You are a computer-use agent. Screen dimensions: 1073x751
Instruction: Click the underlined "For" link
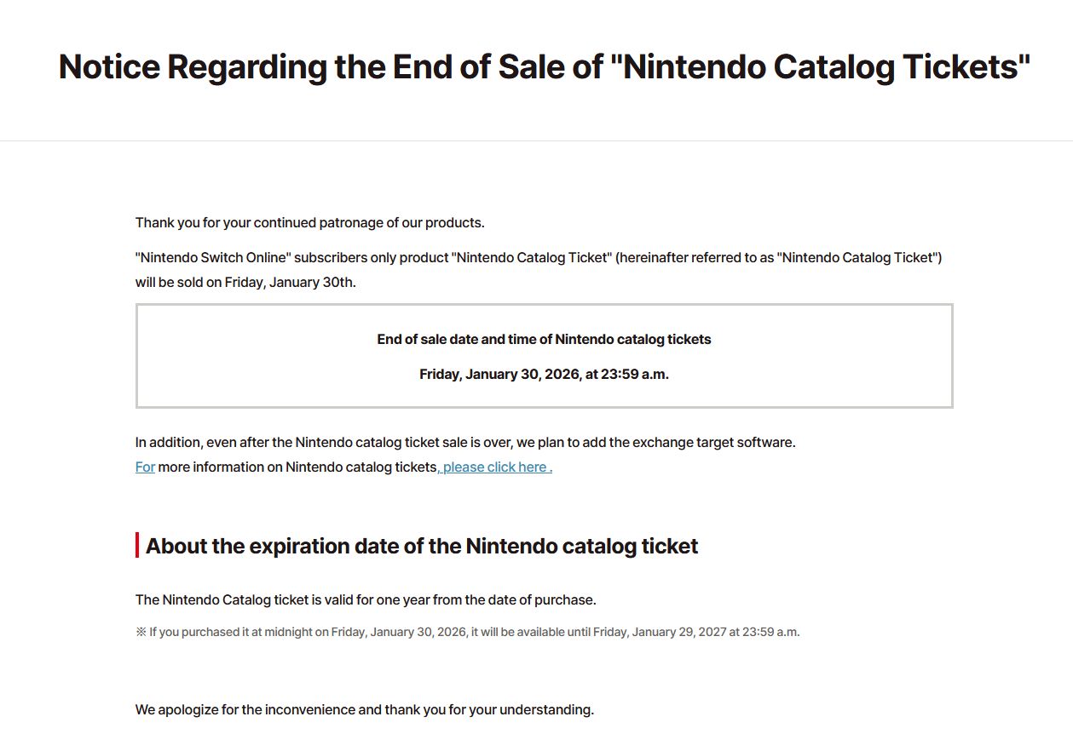click(x=145, y=467)
